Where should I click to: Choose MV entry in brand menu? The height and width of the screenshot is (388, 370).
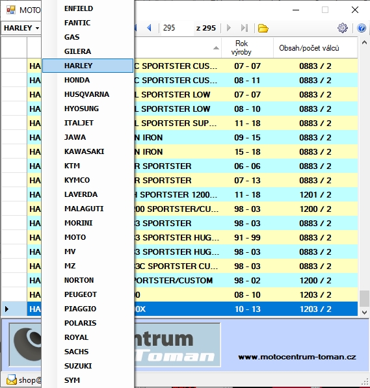(x=88, y=252)
